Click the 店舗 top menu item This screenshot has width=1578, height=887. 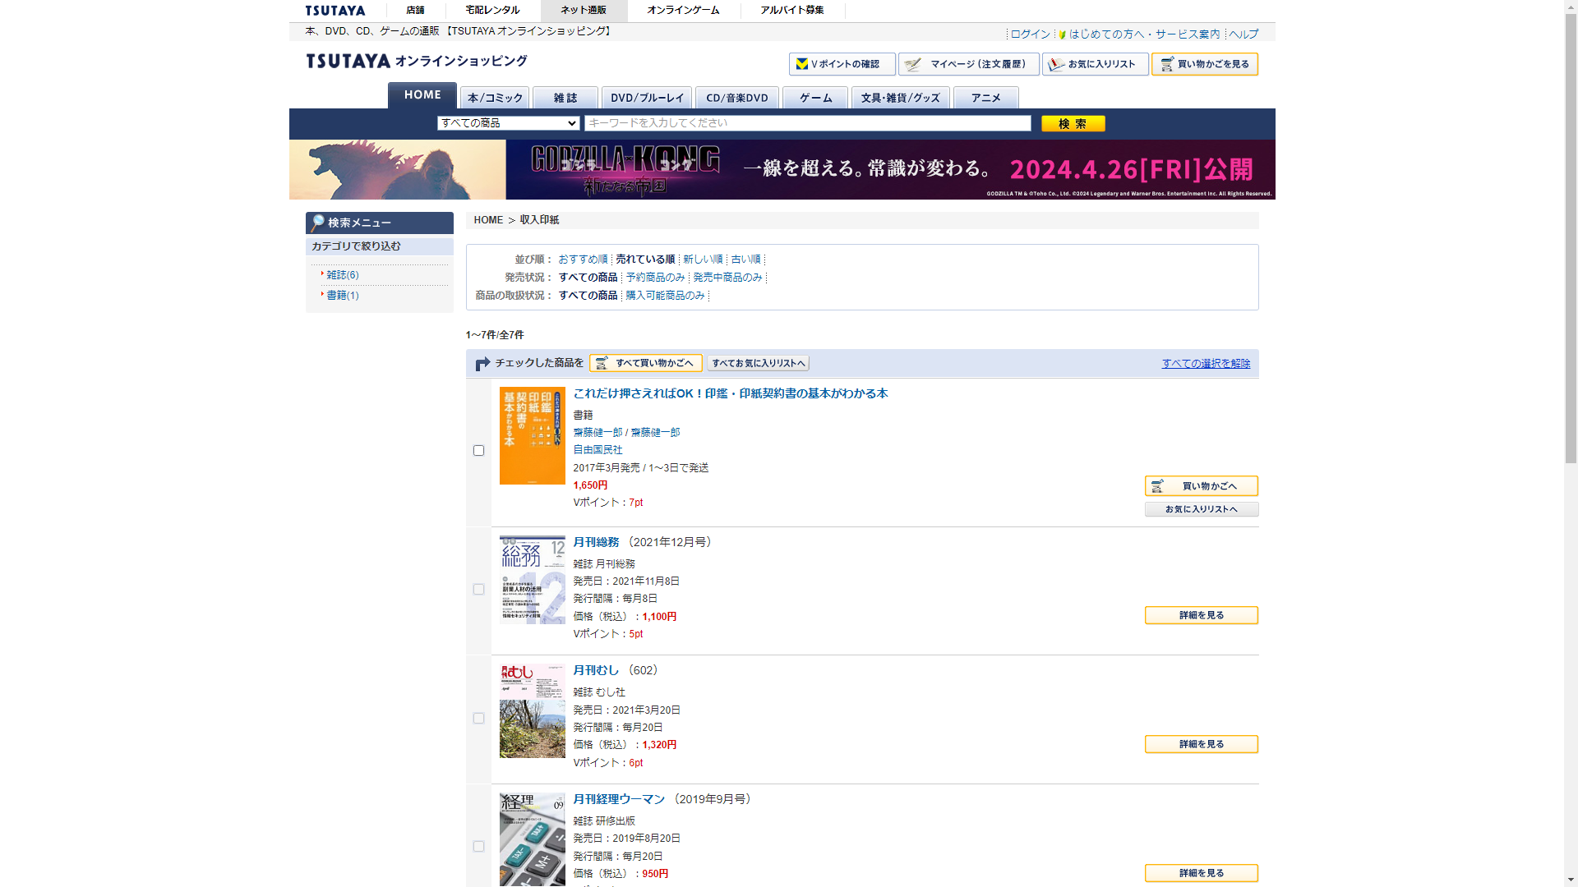[x=416, y=11]
